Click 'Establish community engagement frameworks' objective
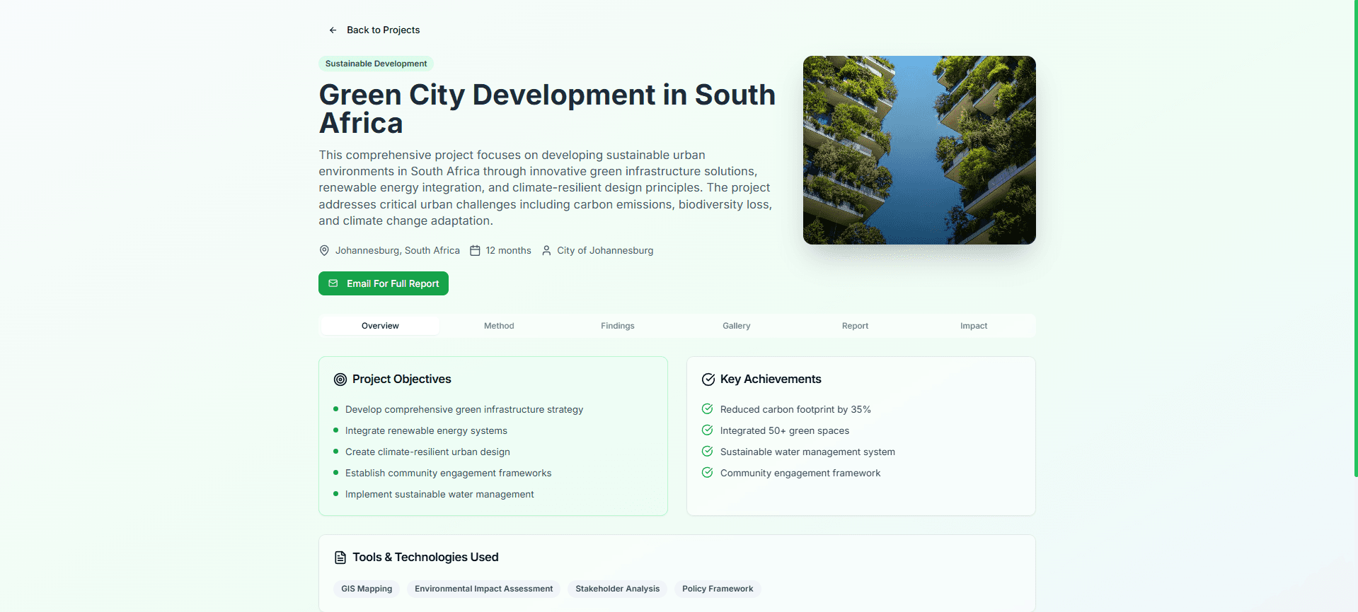This screenshot has height=612, width=1358. (x=449, y=473)
